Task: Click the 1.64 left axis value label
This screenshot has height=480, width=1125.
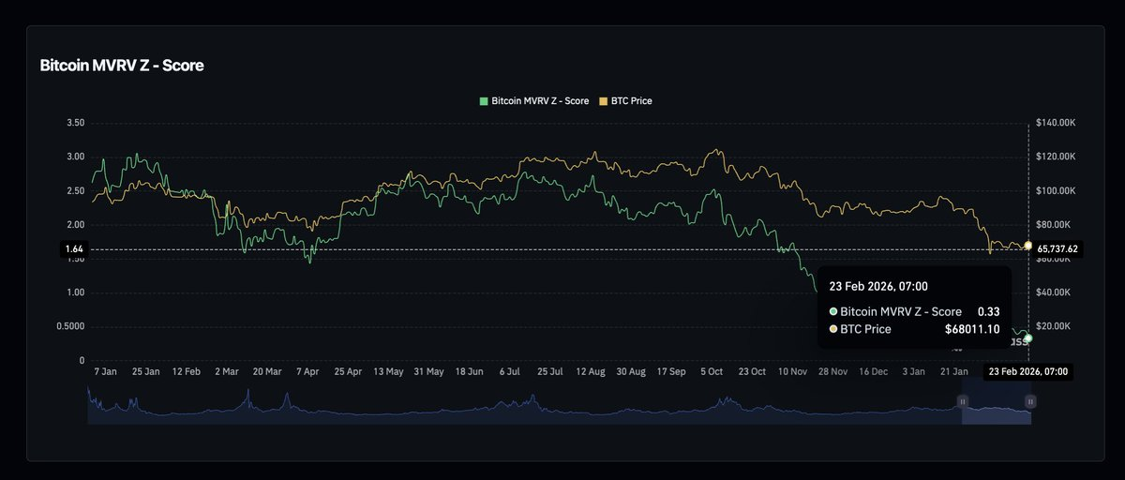Action: tap(74, 249)
